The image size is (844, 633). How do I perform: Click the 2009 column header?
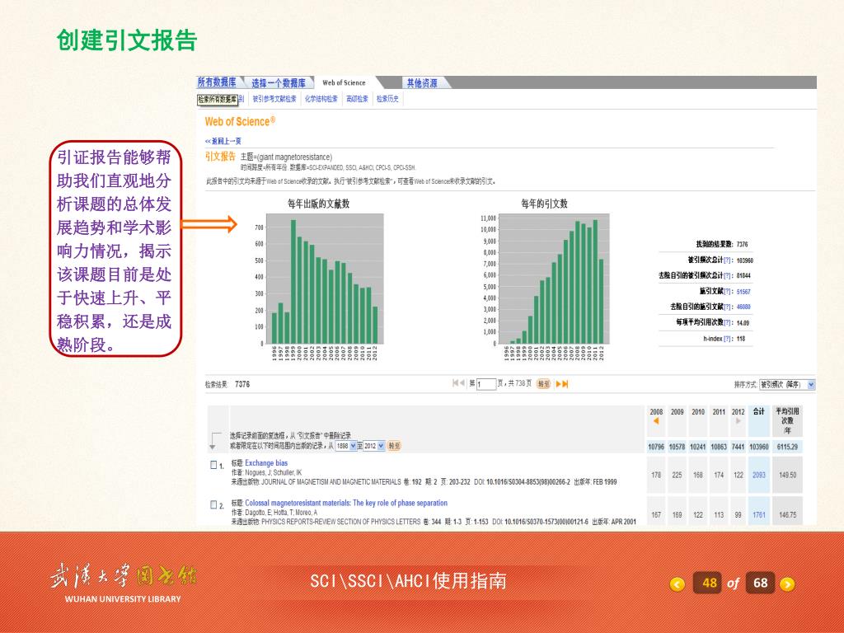click(x=678, y=412)
